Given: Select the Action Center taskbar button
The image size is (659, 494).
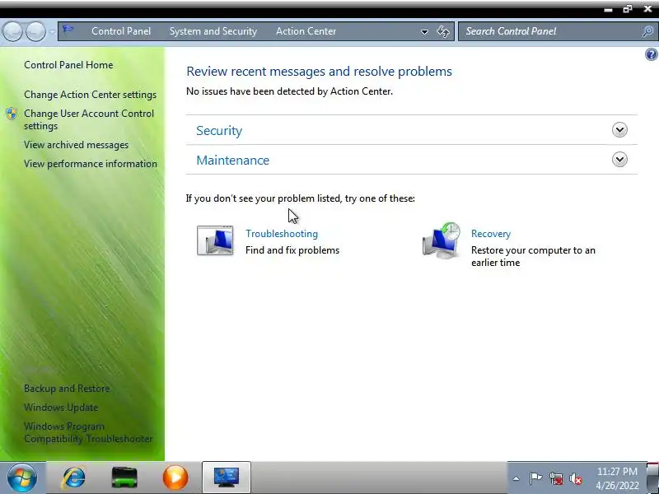Looking at the screenshot, I should 226,478.
